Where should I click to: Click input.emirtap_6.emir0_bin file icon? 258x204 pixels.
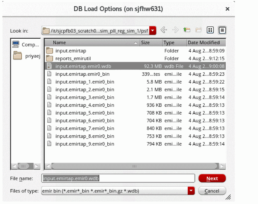click(x=49, y=120)
